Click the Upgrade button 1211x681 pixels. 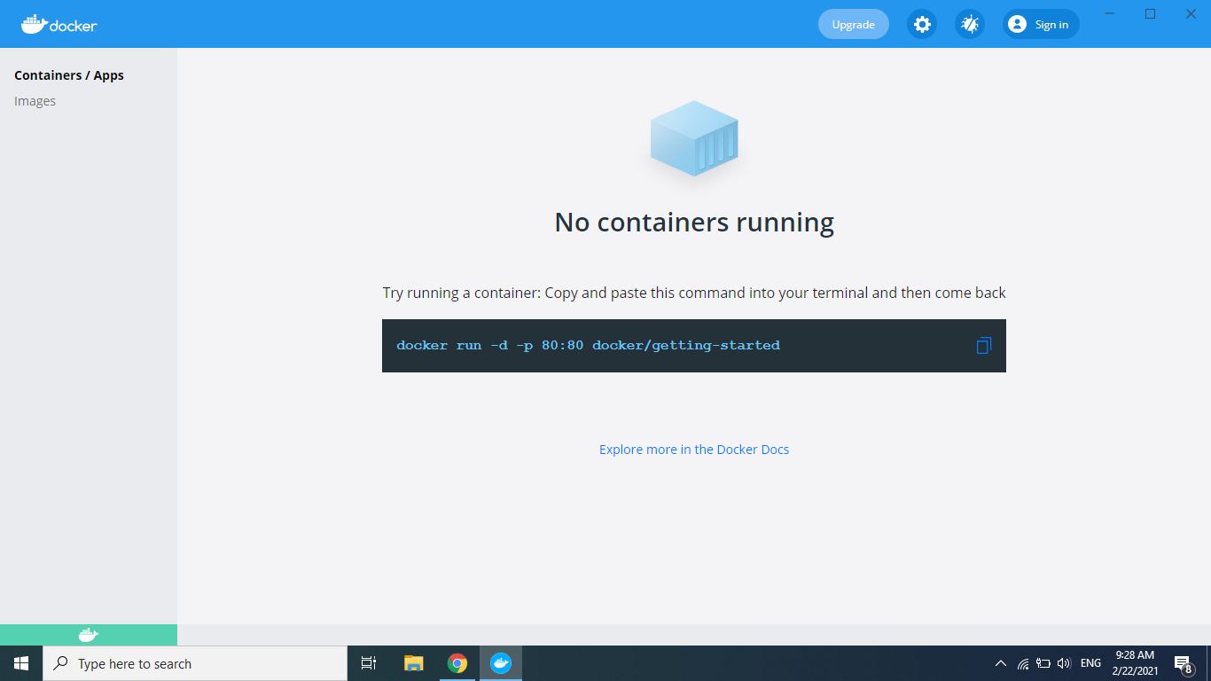[854, 24]
